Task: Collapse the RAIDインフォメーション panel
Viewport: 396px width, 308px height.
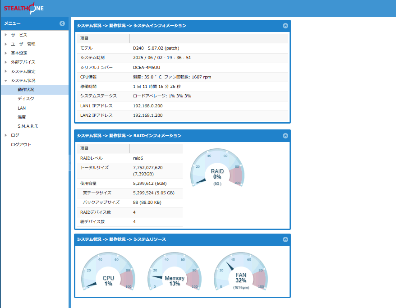Action: (285, 136)
